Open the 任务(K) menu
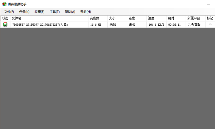This screenshot has height=129, width=215. click(24, 12)
